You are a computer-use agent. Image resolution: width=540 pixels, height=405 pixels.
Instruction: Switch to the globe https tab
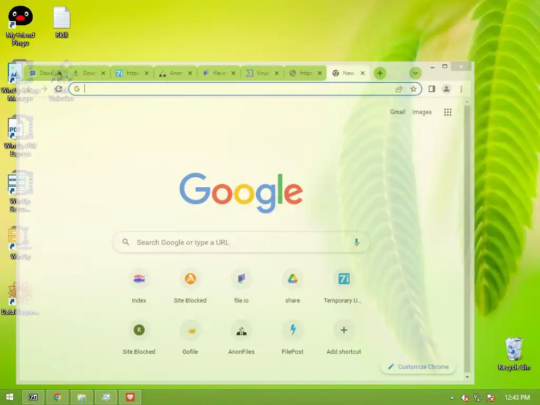pos(304,73)
